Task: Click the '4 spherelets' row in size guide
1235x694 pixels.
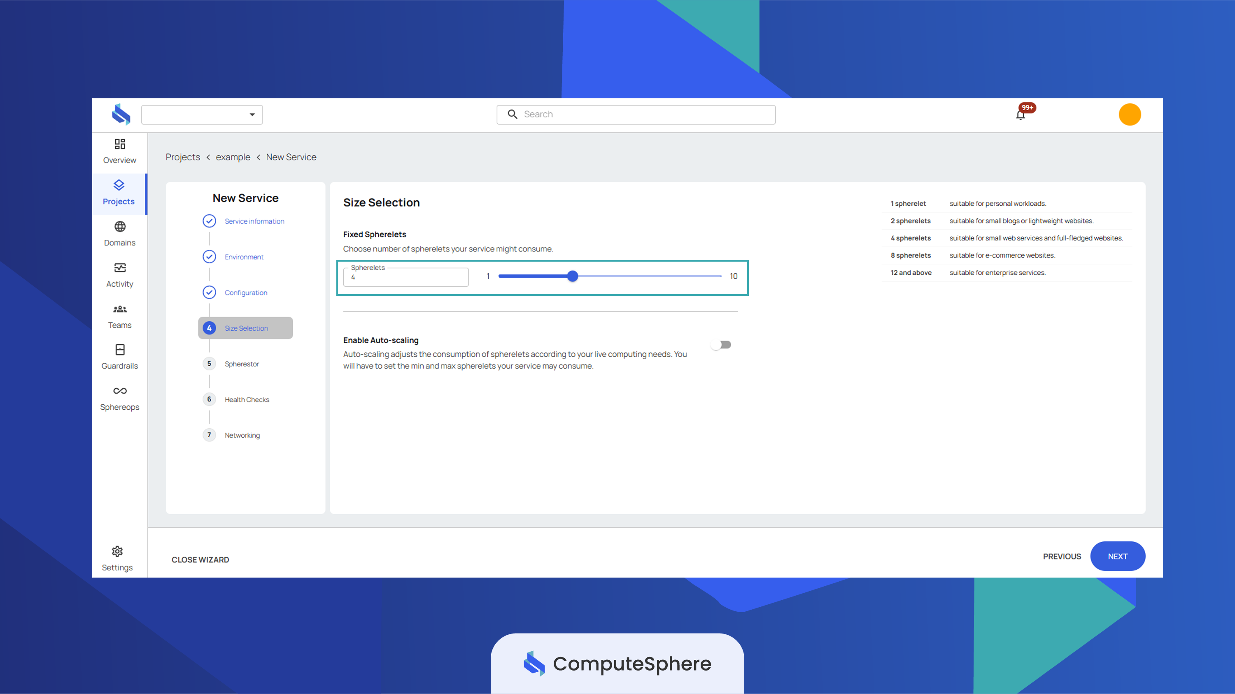Action: 1007,238
